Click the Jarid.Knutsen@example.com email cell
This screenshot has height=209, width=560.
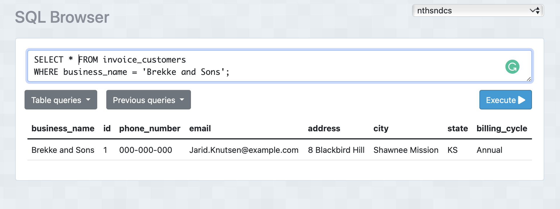tap(244, 150)
